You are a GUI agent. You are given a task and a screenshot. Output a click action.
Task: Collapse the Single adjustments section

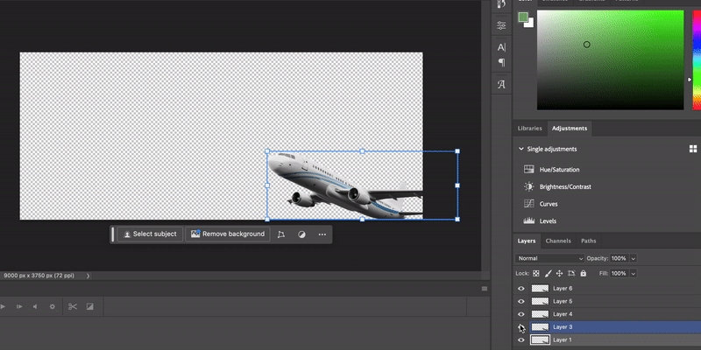click(520, 149)
